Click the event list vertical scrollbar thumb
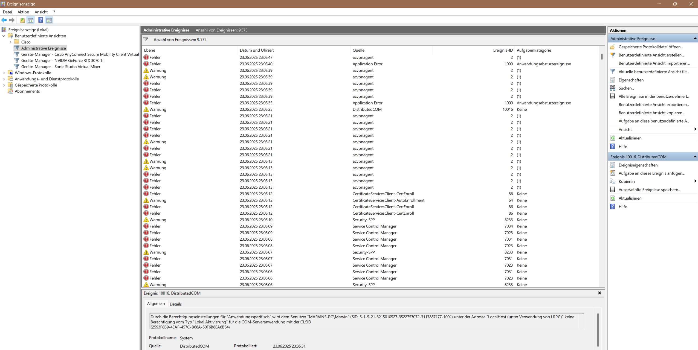Image resolution: width=698 pixels, height=350 pixels. click(x=602, y=57)
